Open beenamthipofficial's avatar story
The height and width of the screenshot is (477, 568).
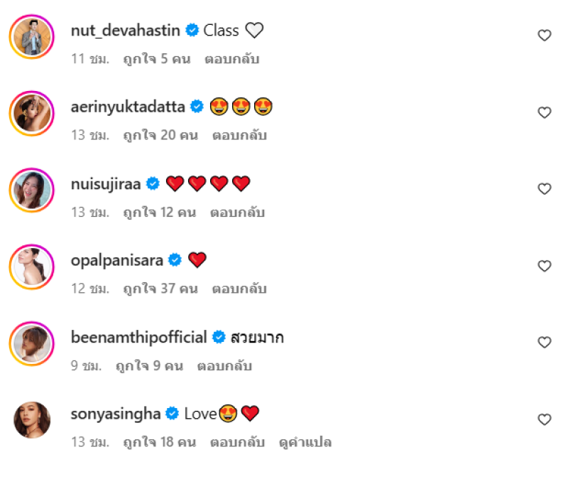pyautogui.click(x=32, y=343)
